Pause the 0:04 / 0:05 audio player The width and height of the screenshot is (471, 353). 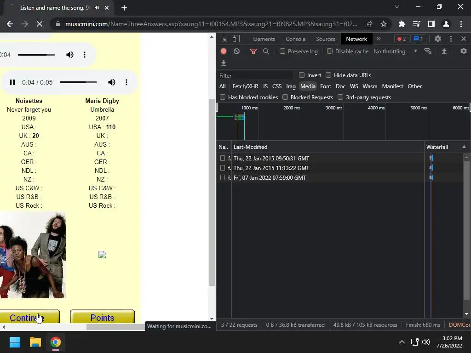[x=12, y=82]
